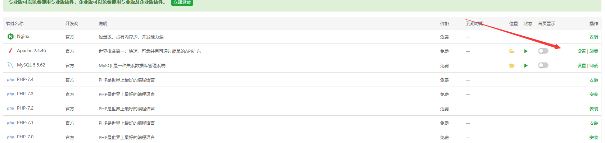Install Nginx from the list
This screenshot has width=605, height=143.
594,37
